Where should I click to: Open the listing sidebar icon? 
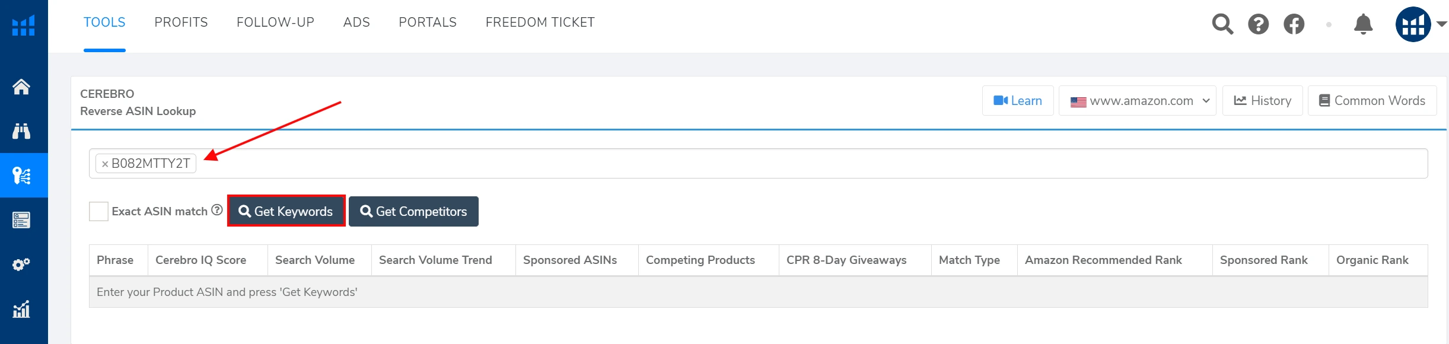tap(21, 220)
